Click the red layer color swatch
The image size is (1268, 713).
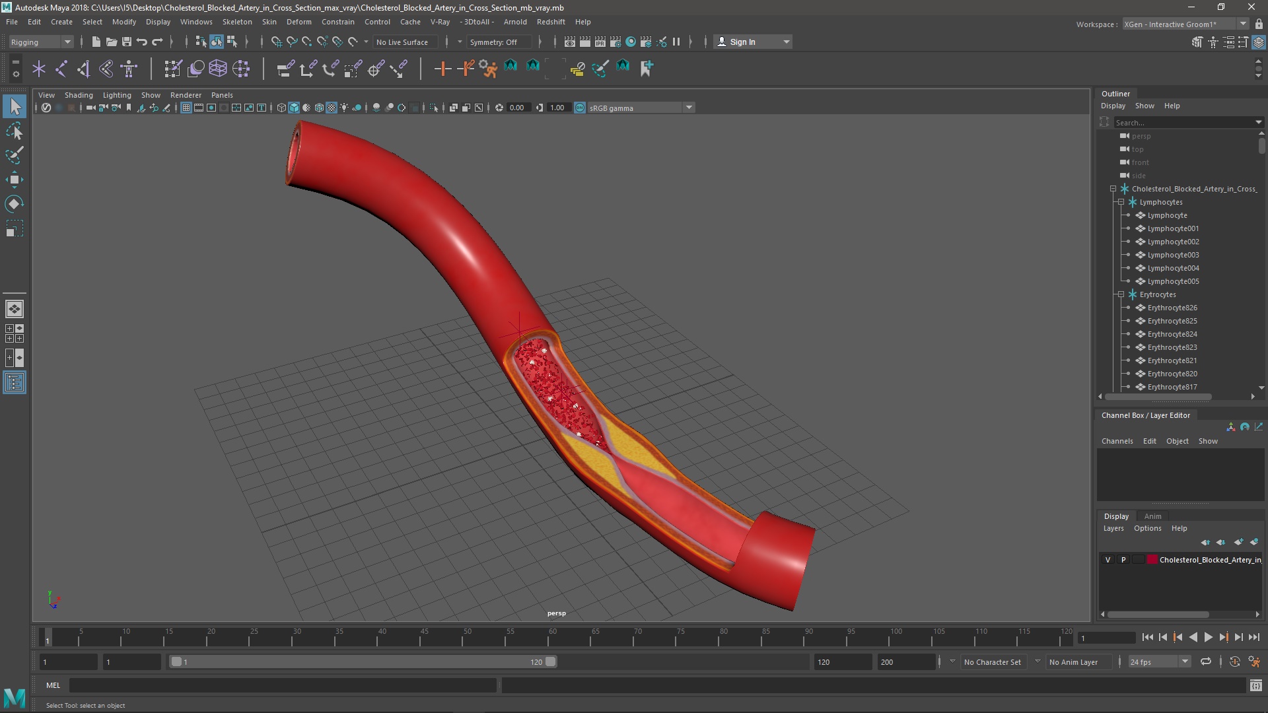point(1152,560)
